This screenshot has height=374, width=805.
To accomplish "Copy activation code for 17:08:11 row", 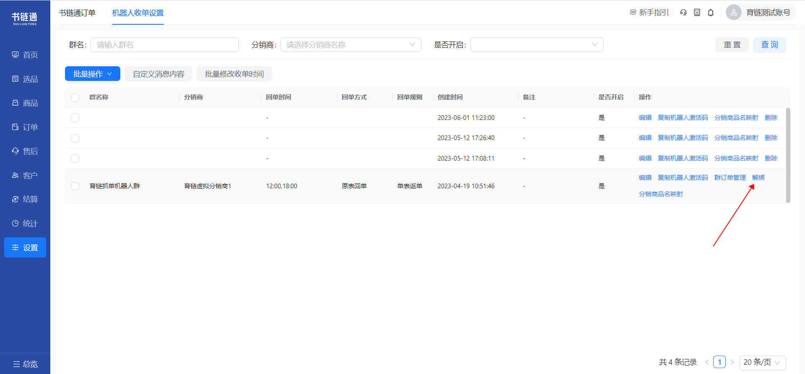I will click(x=683, y=158).
